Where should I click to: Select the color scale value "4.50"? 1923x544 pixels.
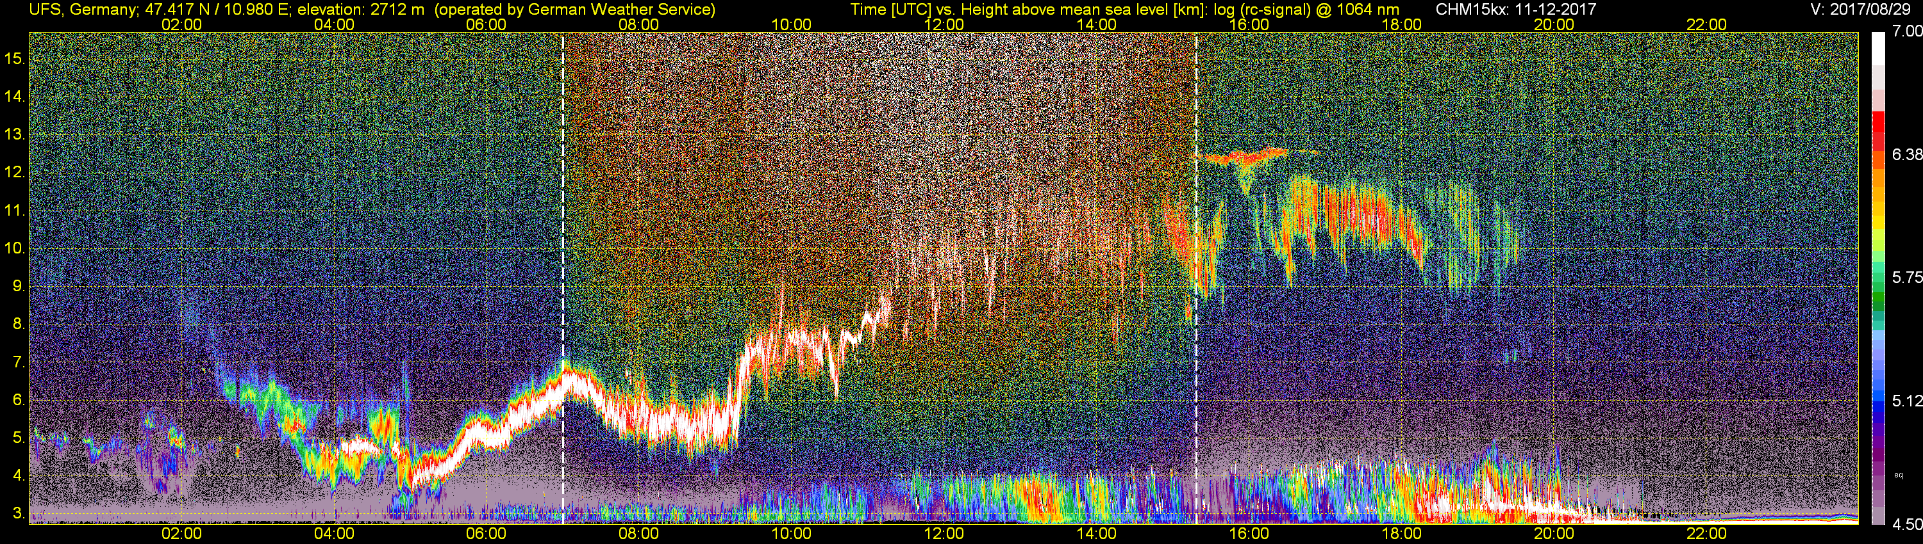(x=1908, y=525)
